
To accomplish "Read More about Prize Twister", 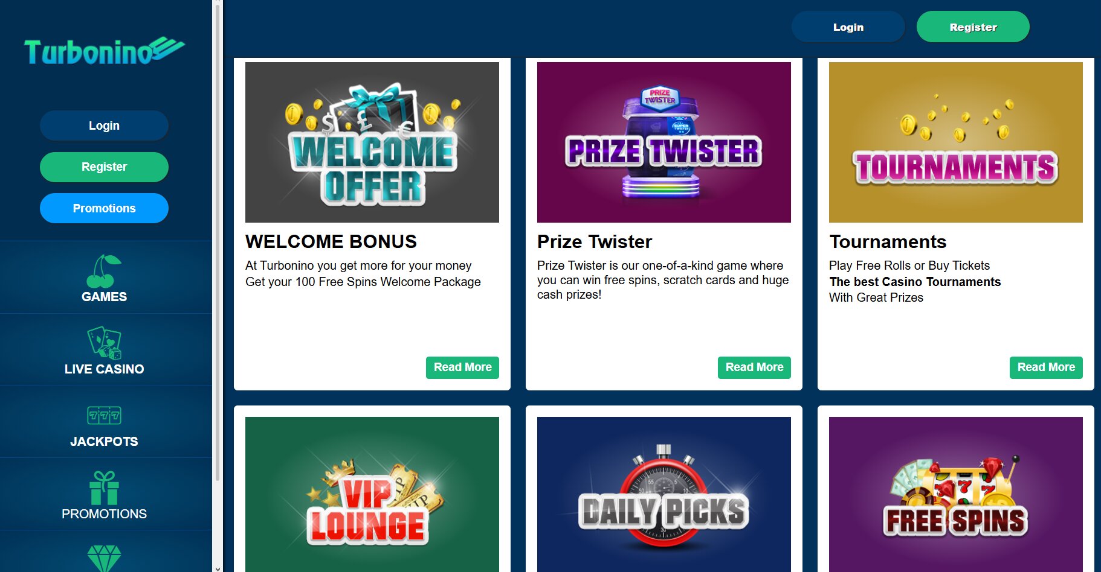I will point(754,367).
